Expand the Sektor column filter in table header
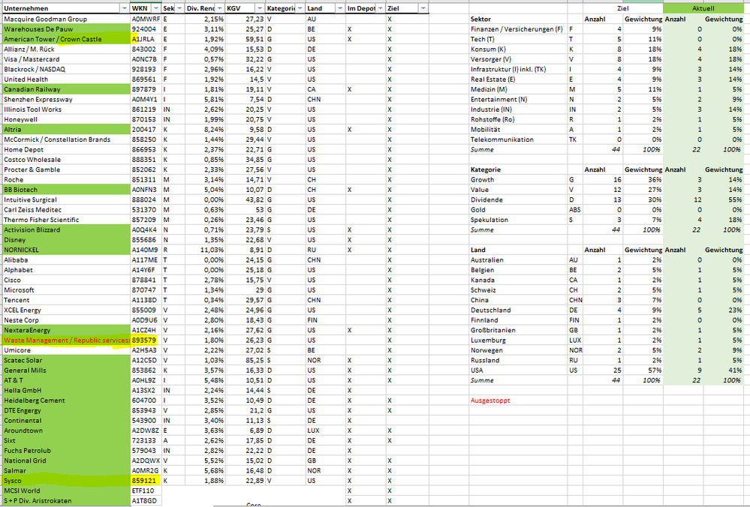 click(178, 7)
